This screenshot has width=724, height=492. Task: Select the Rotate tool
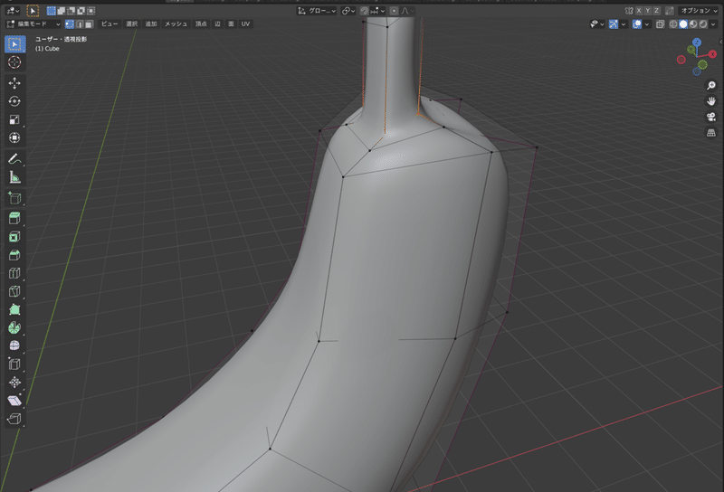pos(14,101)
